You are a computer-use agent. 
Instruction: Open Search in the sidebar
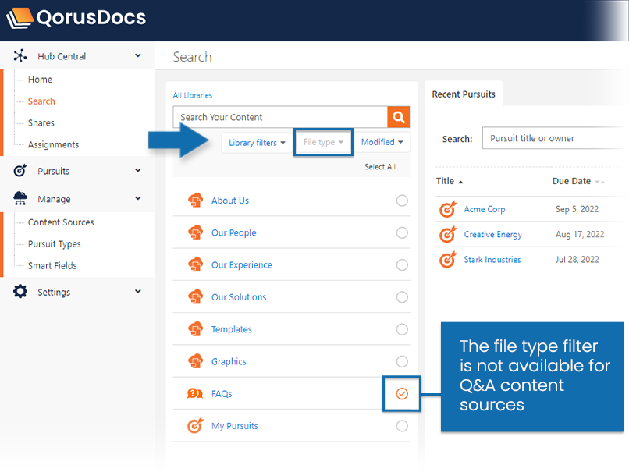pyautogui.click(x=41, y=101)
